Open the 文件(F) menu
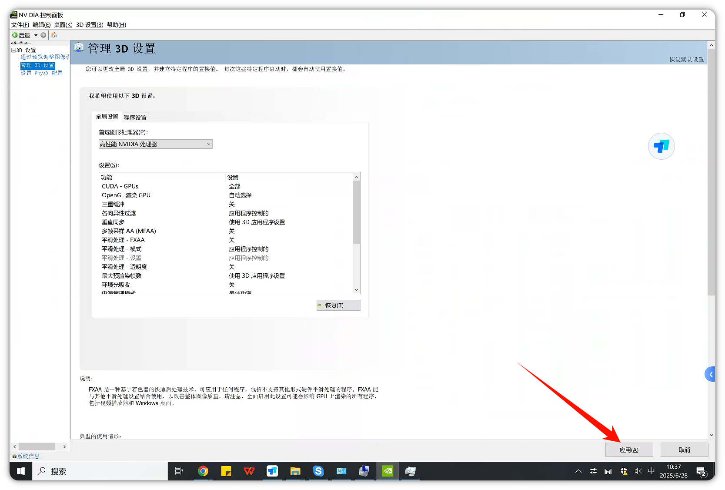Image resolution: width=725 pixels, height=490 pixels. (x=20, y=25)
